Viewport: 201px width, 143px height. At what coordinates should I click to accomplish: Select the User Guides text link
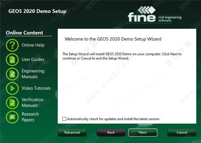point(33,59)
